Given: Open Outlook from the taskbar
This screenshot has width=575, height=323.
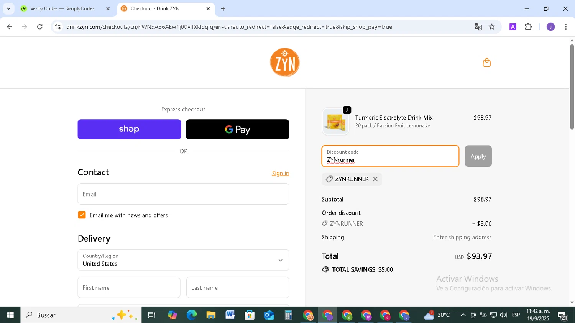Looking at the screenshot, I should [x=269, y=315].
